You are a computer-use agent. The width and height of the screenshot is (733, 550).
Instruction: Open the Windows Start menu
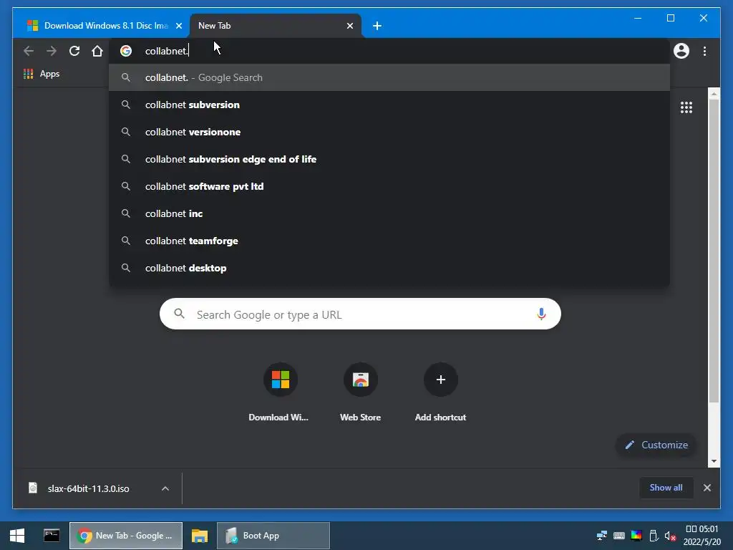(x=17, y=536)
